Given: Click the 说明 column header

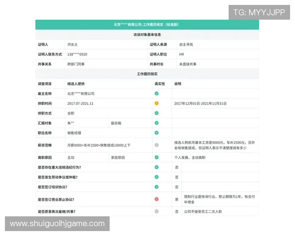Looking at the screenshot, I should click(x=177, y=84).
